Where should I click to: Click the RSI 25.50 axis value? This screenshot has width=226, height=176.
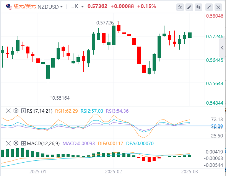(217, 136)
